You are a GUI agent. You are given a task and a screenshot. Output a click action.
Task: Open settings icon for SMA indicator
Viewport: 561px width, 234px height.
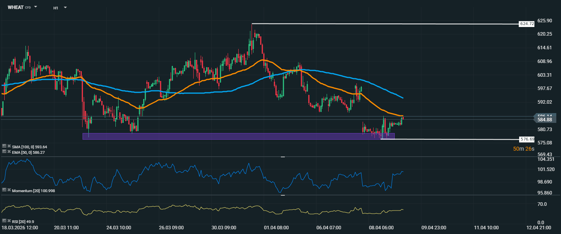pyautogui.click(x=4, y=146)
